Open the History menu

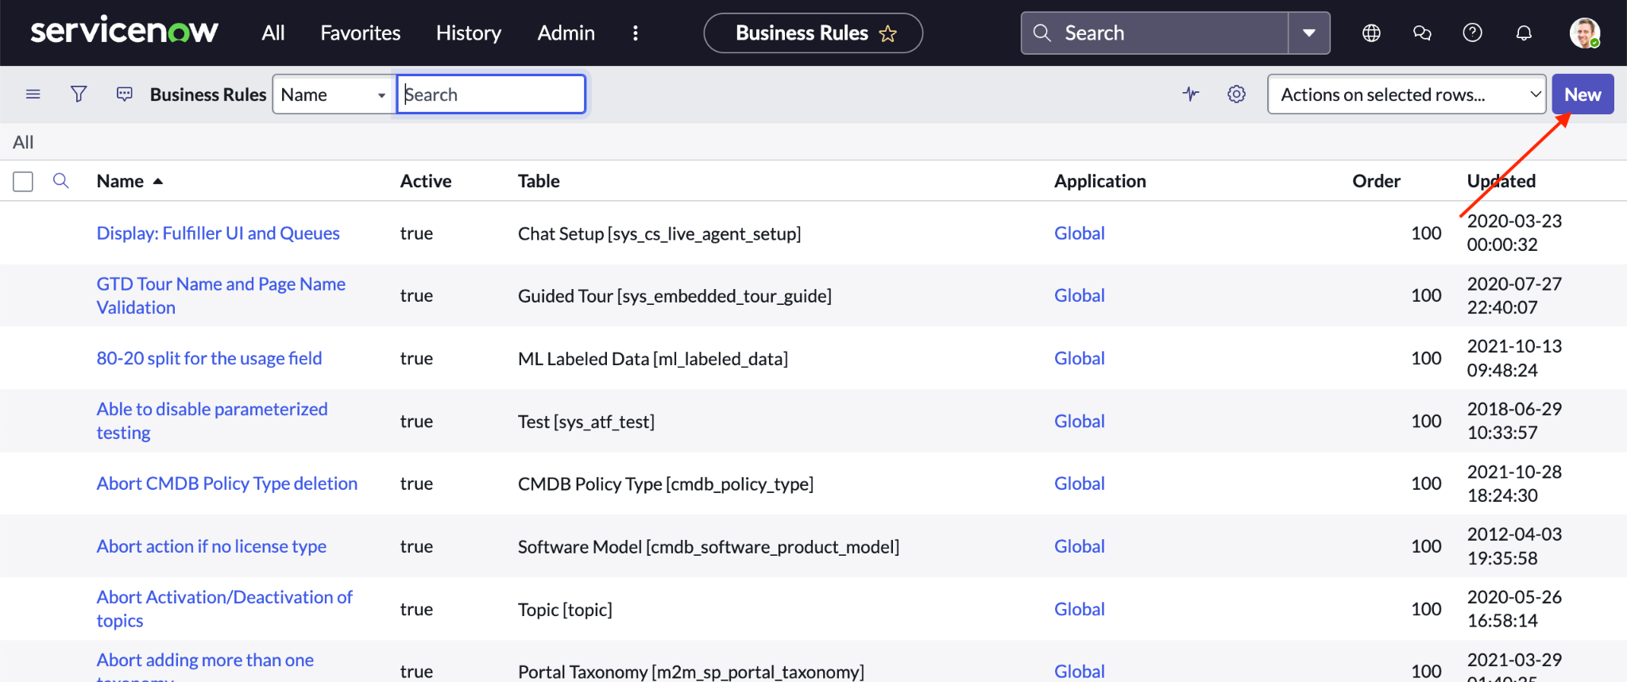coord(468,33)
